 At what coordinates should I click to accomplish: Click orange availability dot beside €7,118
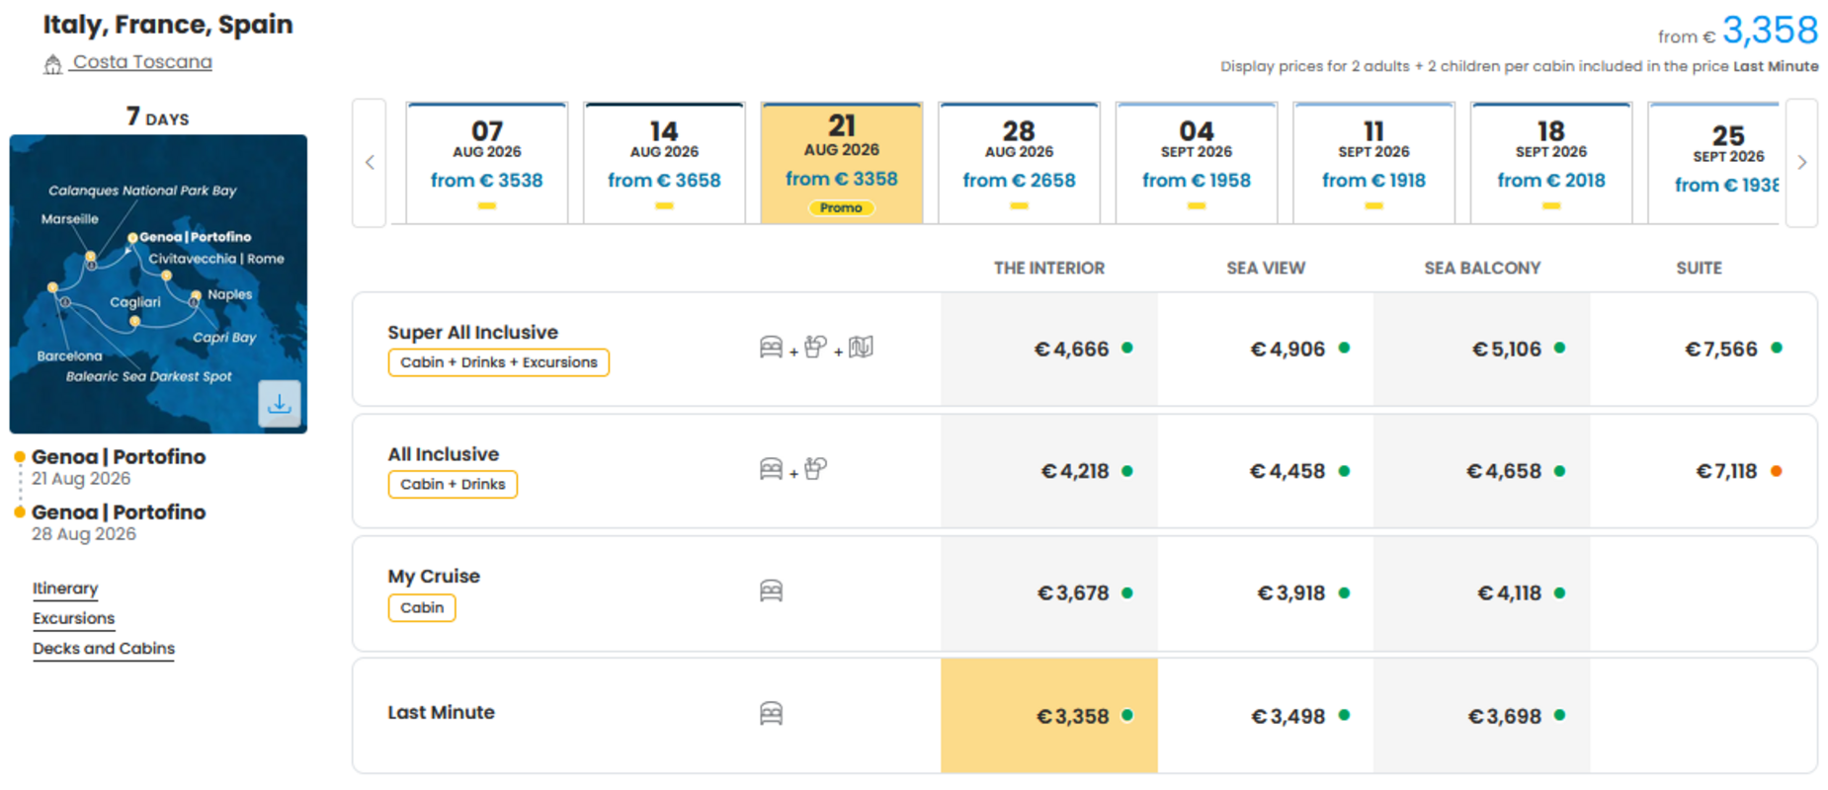tap(1776, 471)
